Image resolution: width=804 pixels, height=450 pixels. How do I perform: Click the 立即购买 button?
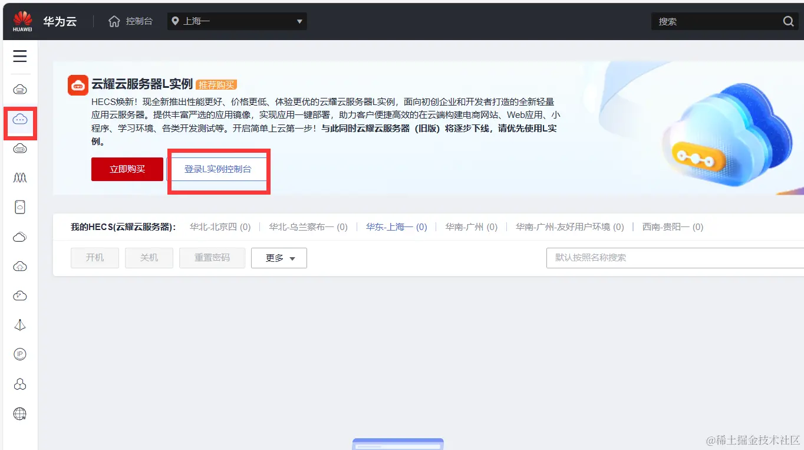(x=127, y=169)
